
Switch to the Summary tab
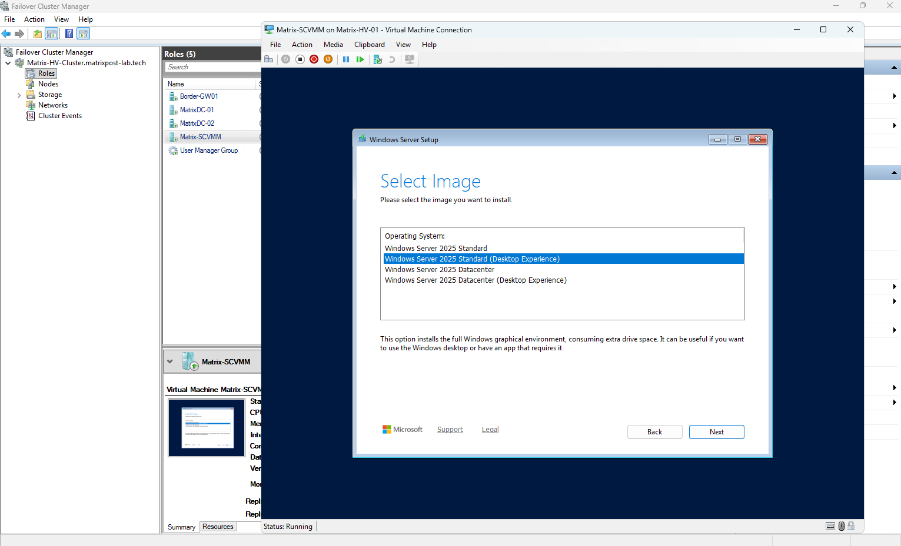click(x=181, y=527)
